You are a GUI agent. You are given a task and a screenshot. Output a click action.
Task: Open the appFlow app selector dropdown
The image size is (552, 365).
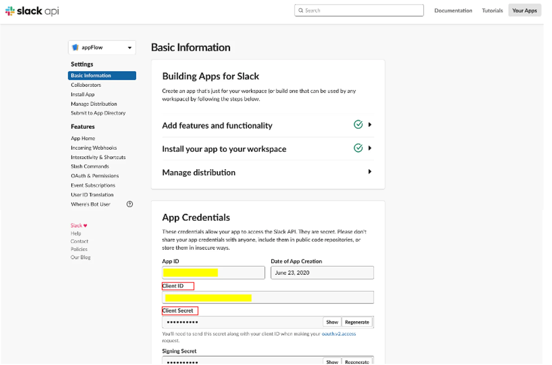[102, 48]
